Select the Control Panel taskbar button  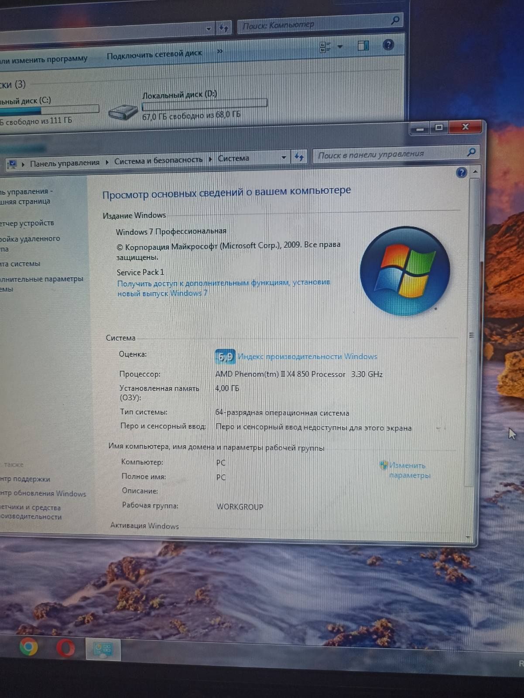[x=103, y=649]
